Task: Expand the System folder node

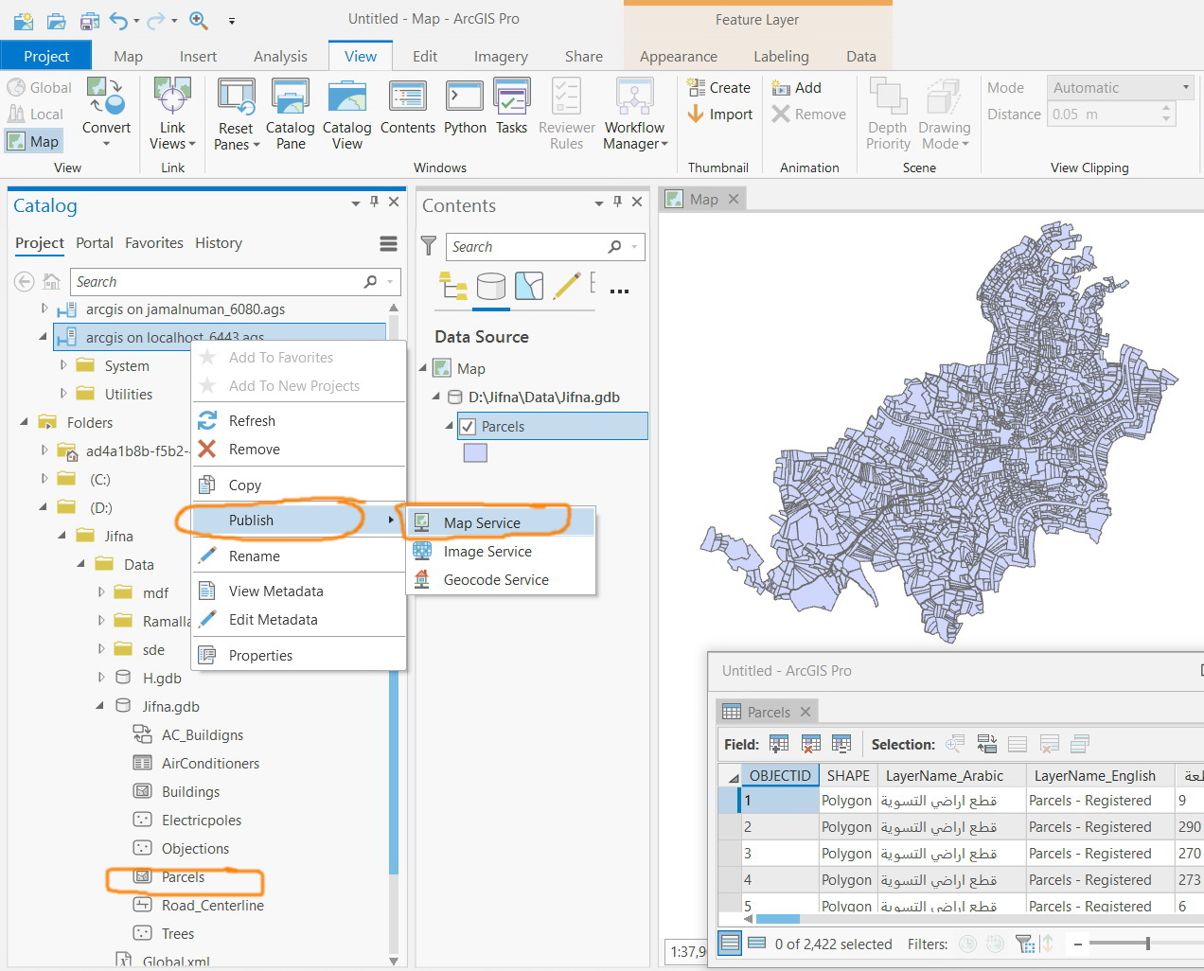Action: point(63,365)
